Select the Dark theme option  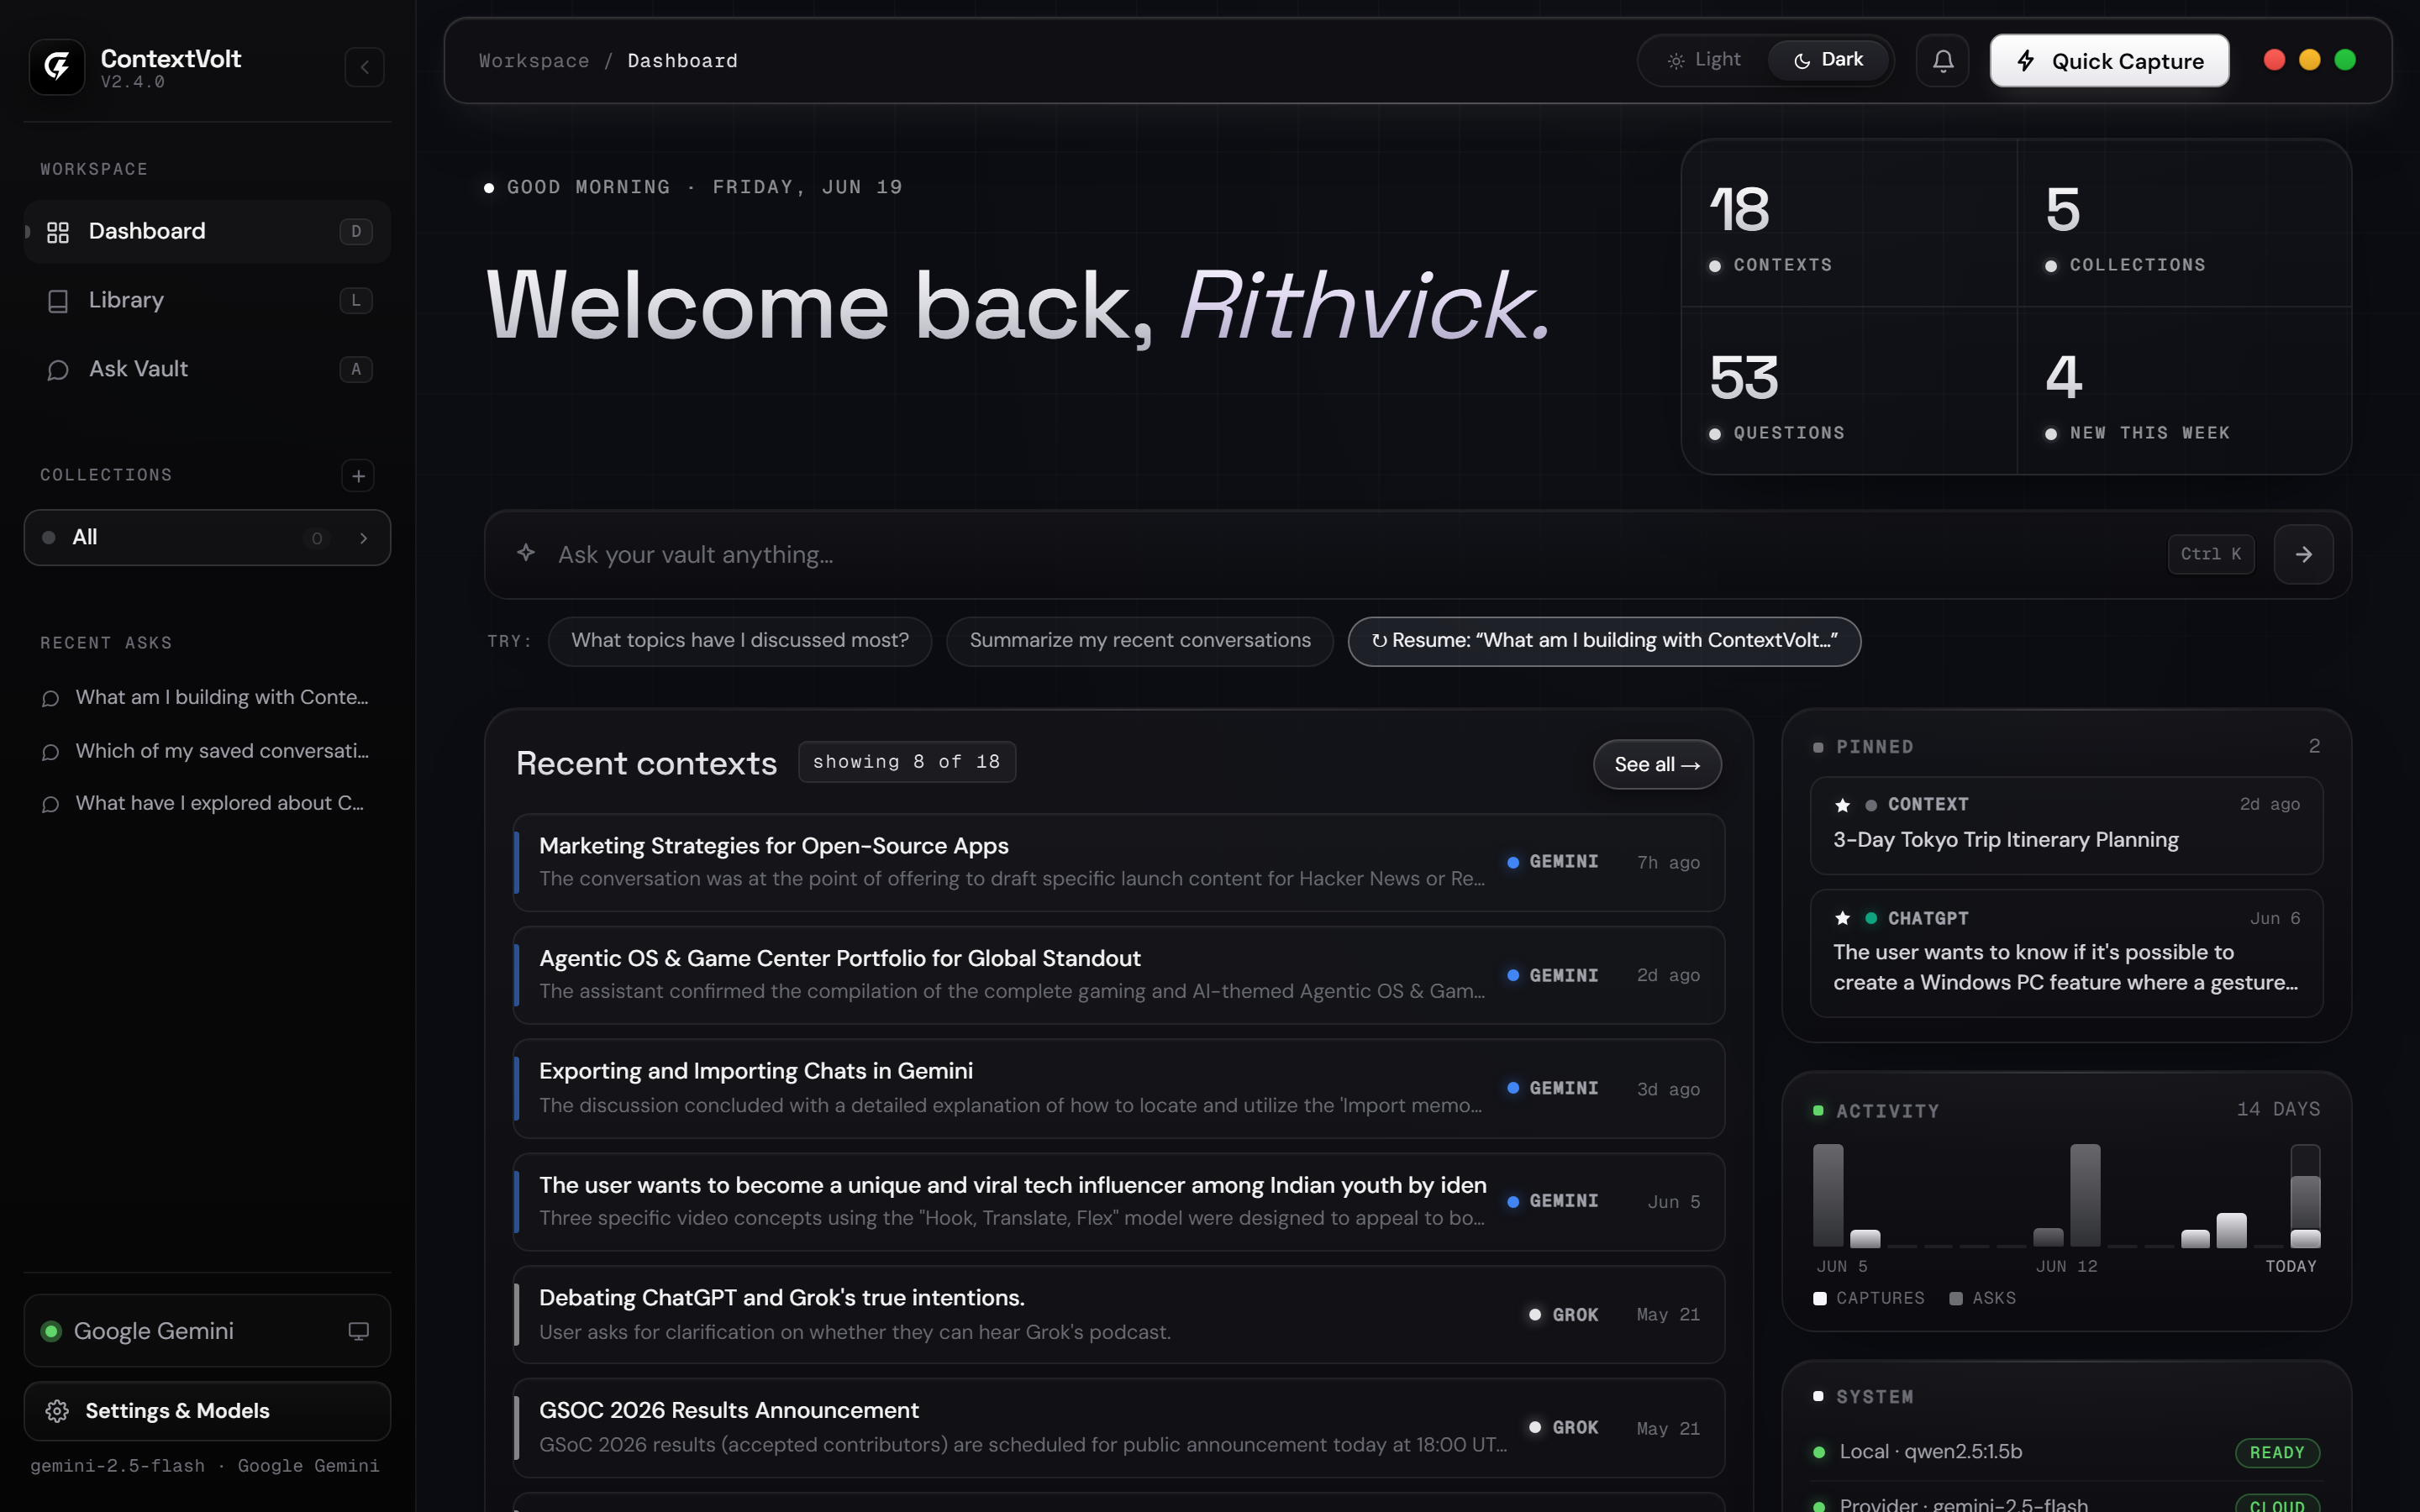coord(1828,60)
